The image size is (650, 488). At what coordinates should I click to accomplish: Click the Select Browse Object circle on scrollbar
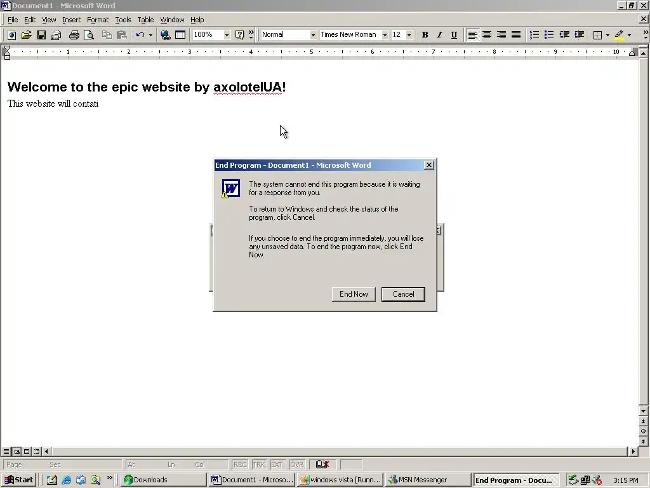pos(643,431)
